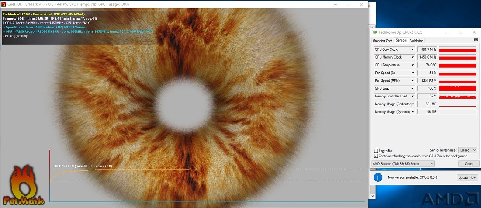Click 'New version available: GPU-Z 0.8.6' text
The image size is (481, 208).
click(x=412, y=177)
